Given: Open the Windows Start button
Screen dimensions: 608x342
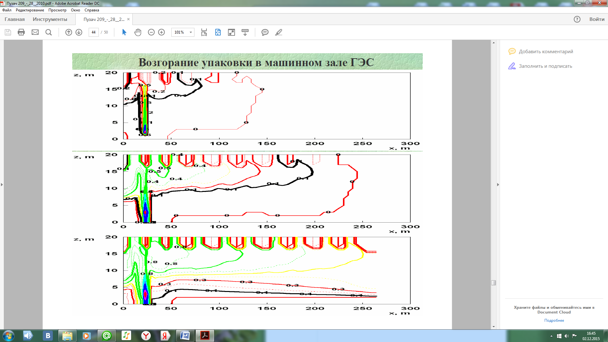Looking at the screenshot, I should (x=8, y=336).
